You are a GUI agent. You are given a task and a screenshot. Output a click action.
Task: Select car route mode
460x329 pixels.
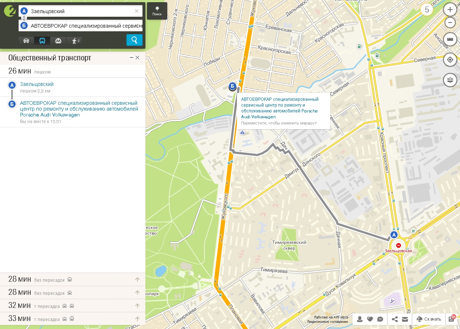pos(26,41)
